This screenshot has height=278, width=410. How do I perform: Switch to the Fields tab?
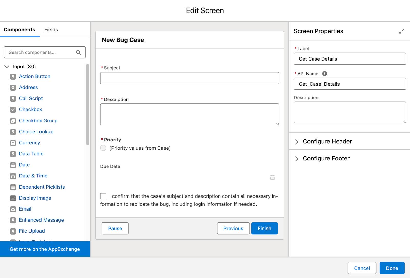(x=51, y=30)
